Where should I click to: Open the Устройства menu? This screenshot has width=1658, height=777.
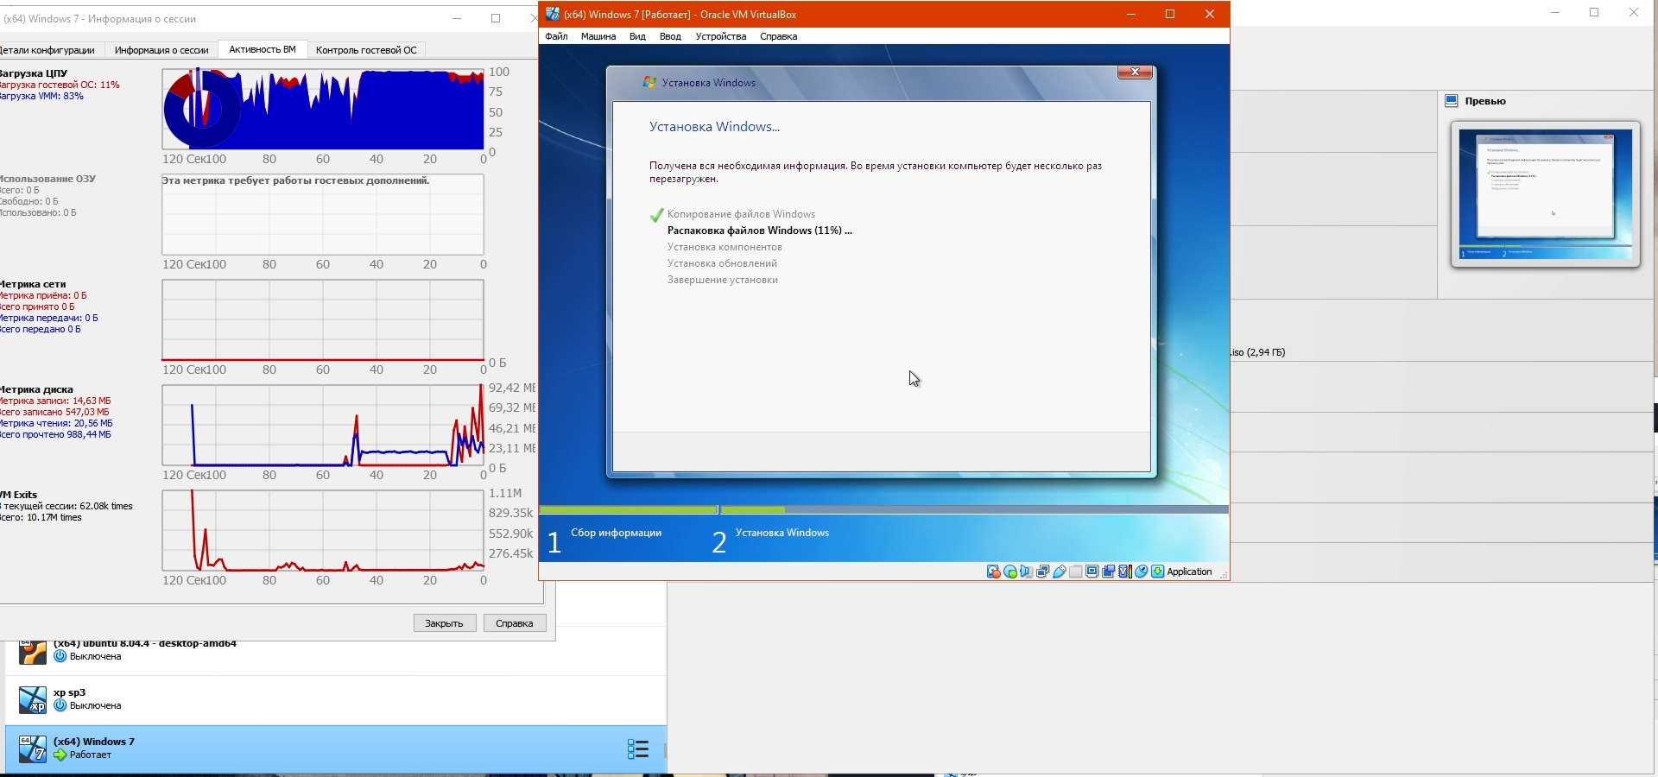click(721, 36)
